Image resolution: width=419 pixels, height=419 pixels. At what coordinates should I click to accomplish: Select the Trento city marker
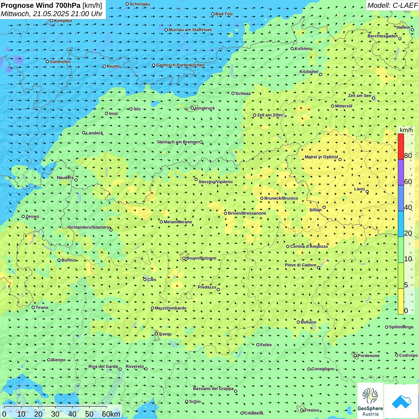tap(156, 334)
